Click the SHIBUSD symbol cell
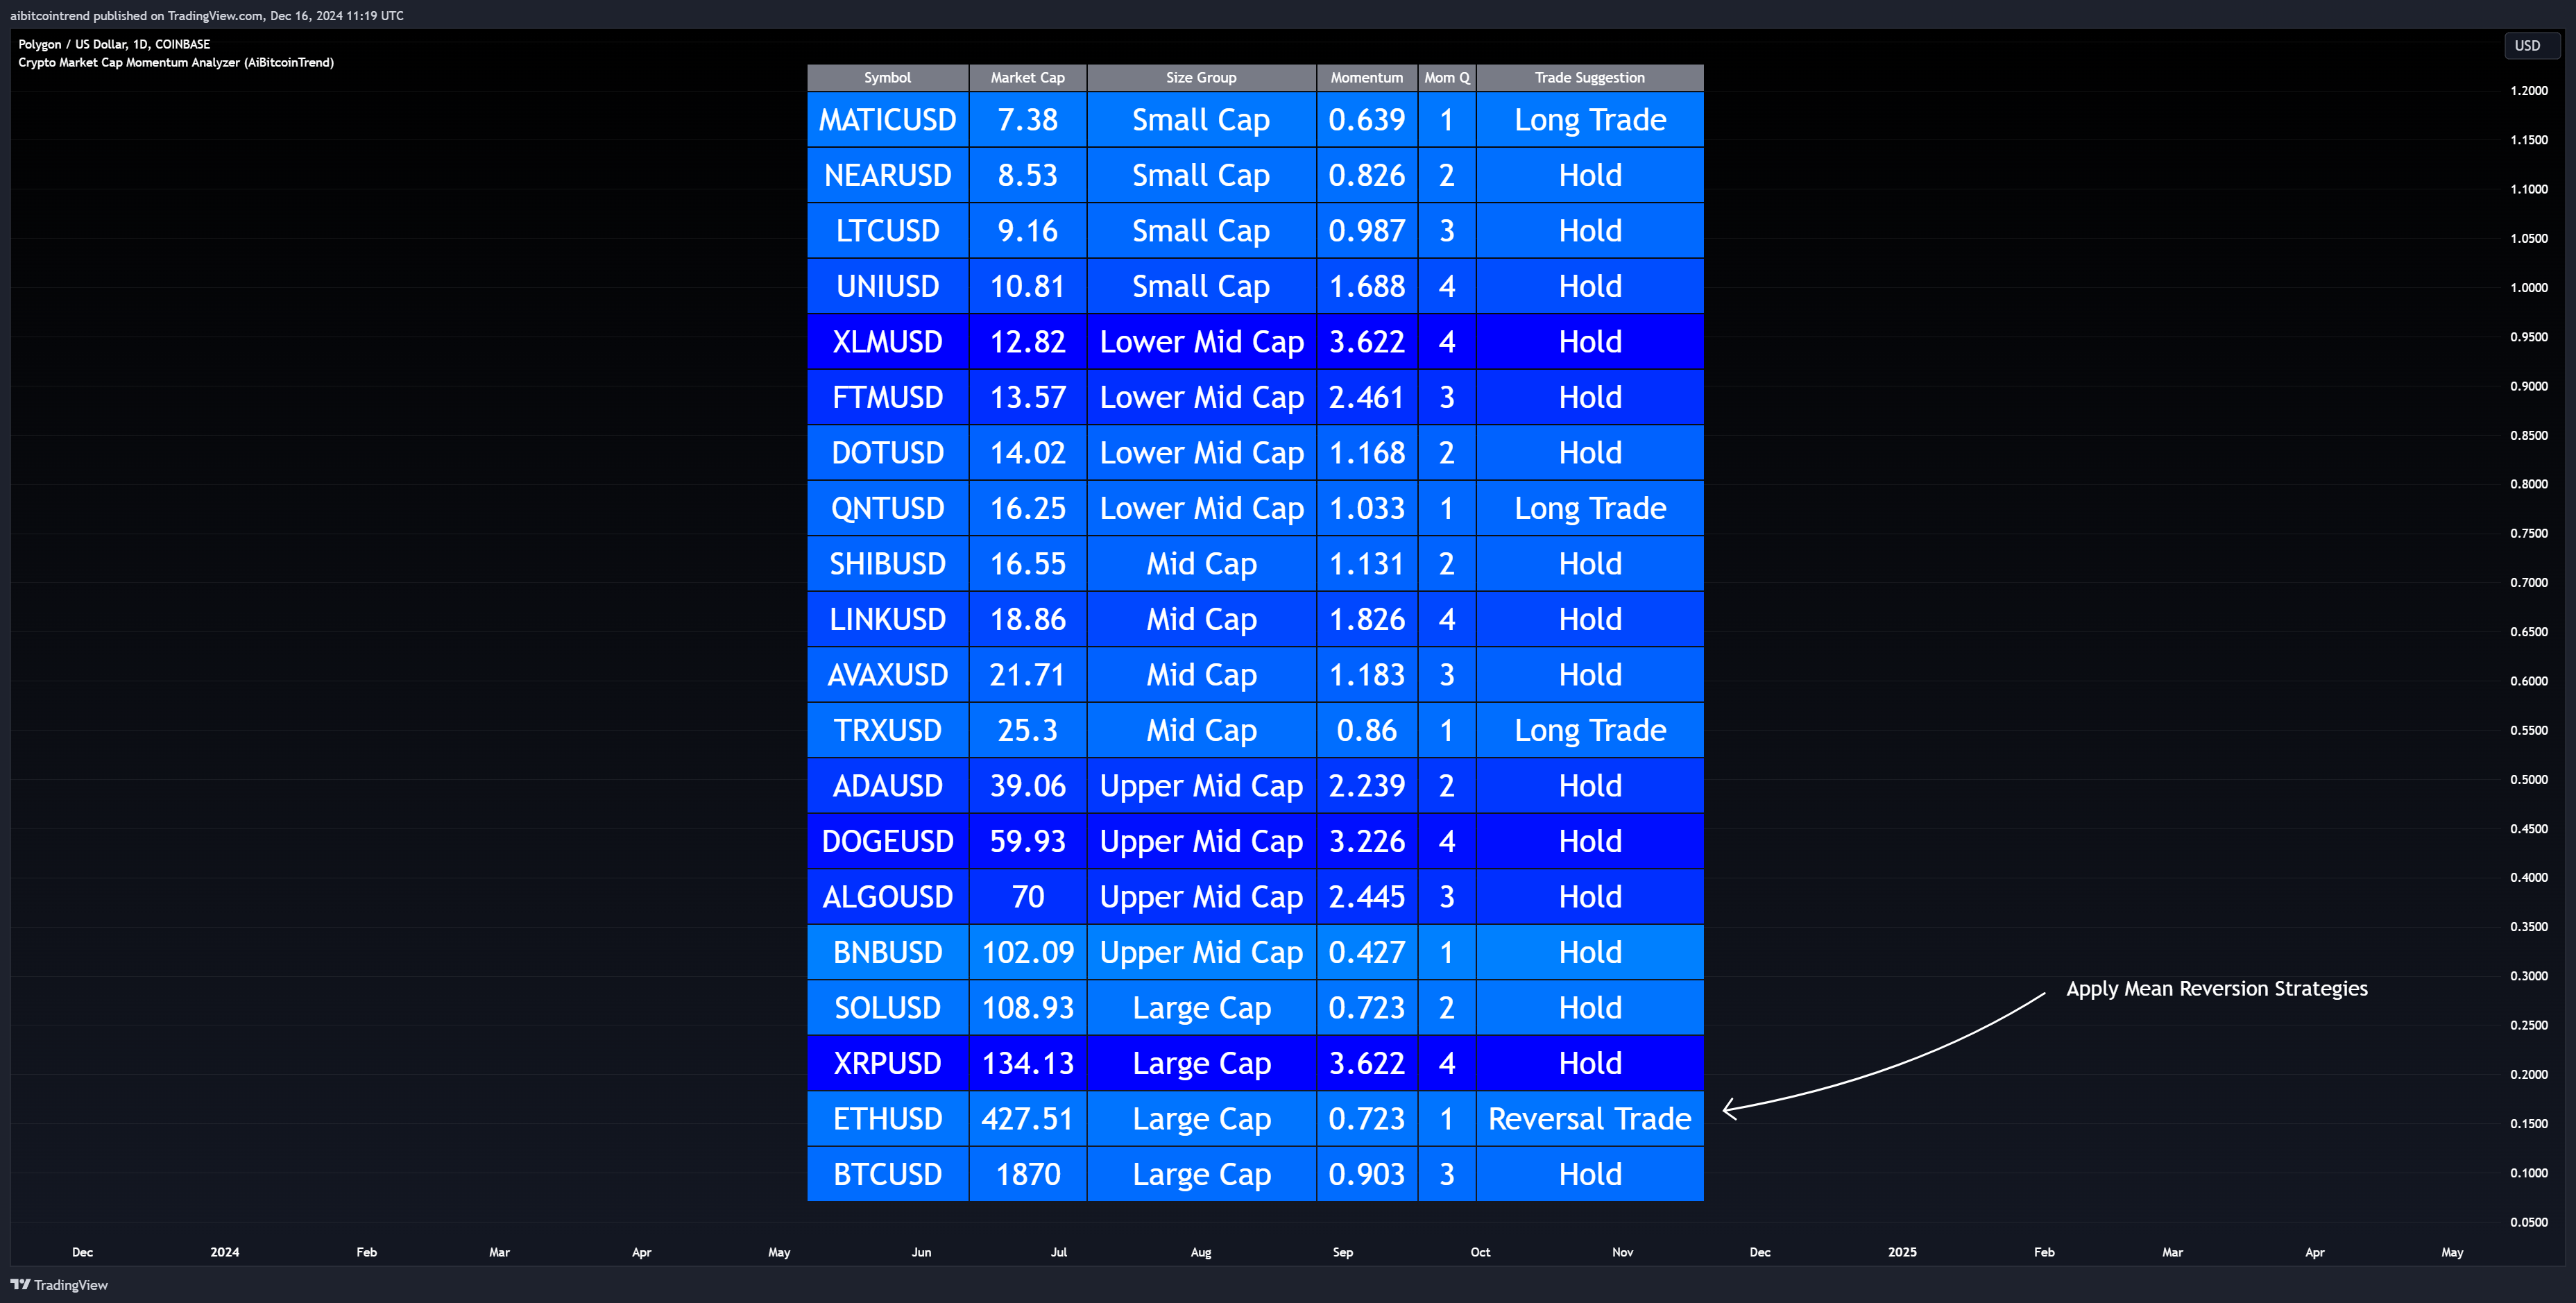This screenshot has height=1303, width=2576. (x=888, y=564)
